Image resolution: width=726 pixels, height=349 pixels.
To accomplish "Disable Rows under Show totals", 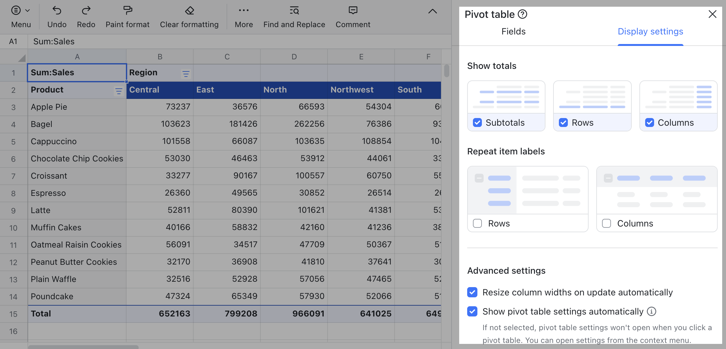I will [x=563, y=123].
